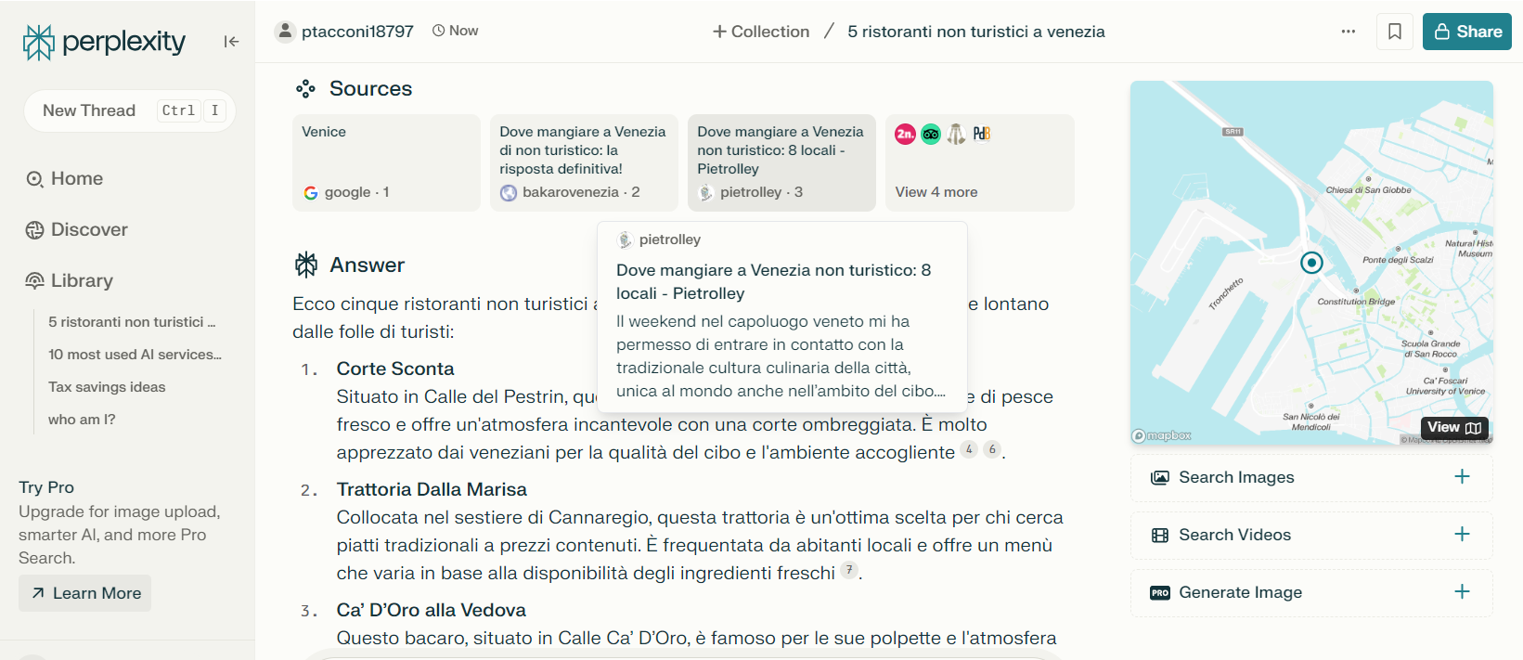The width and height of the screenshot is (1523, 660).
Task: Open the three-dot more options menu
Action: (x=1349, y=32)
